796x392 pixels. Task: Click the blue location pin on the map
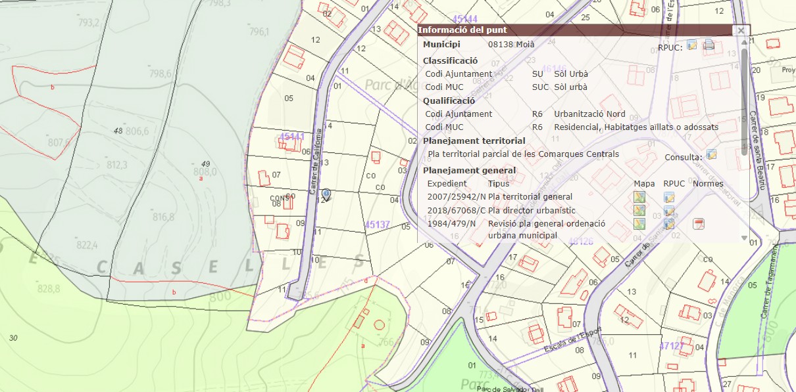point(326,194)
